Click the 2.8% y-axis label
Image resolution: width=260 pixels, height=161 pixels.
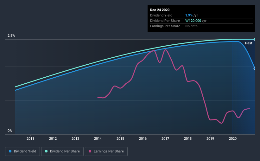click(11, 36)
